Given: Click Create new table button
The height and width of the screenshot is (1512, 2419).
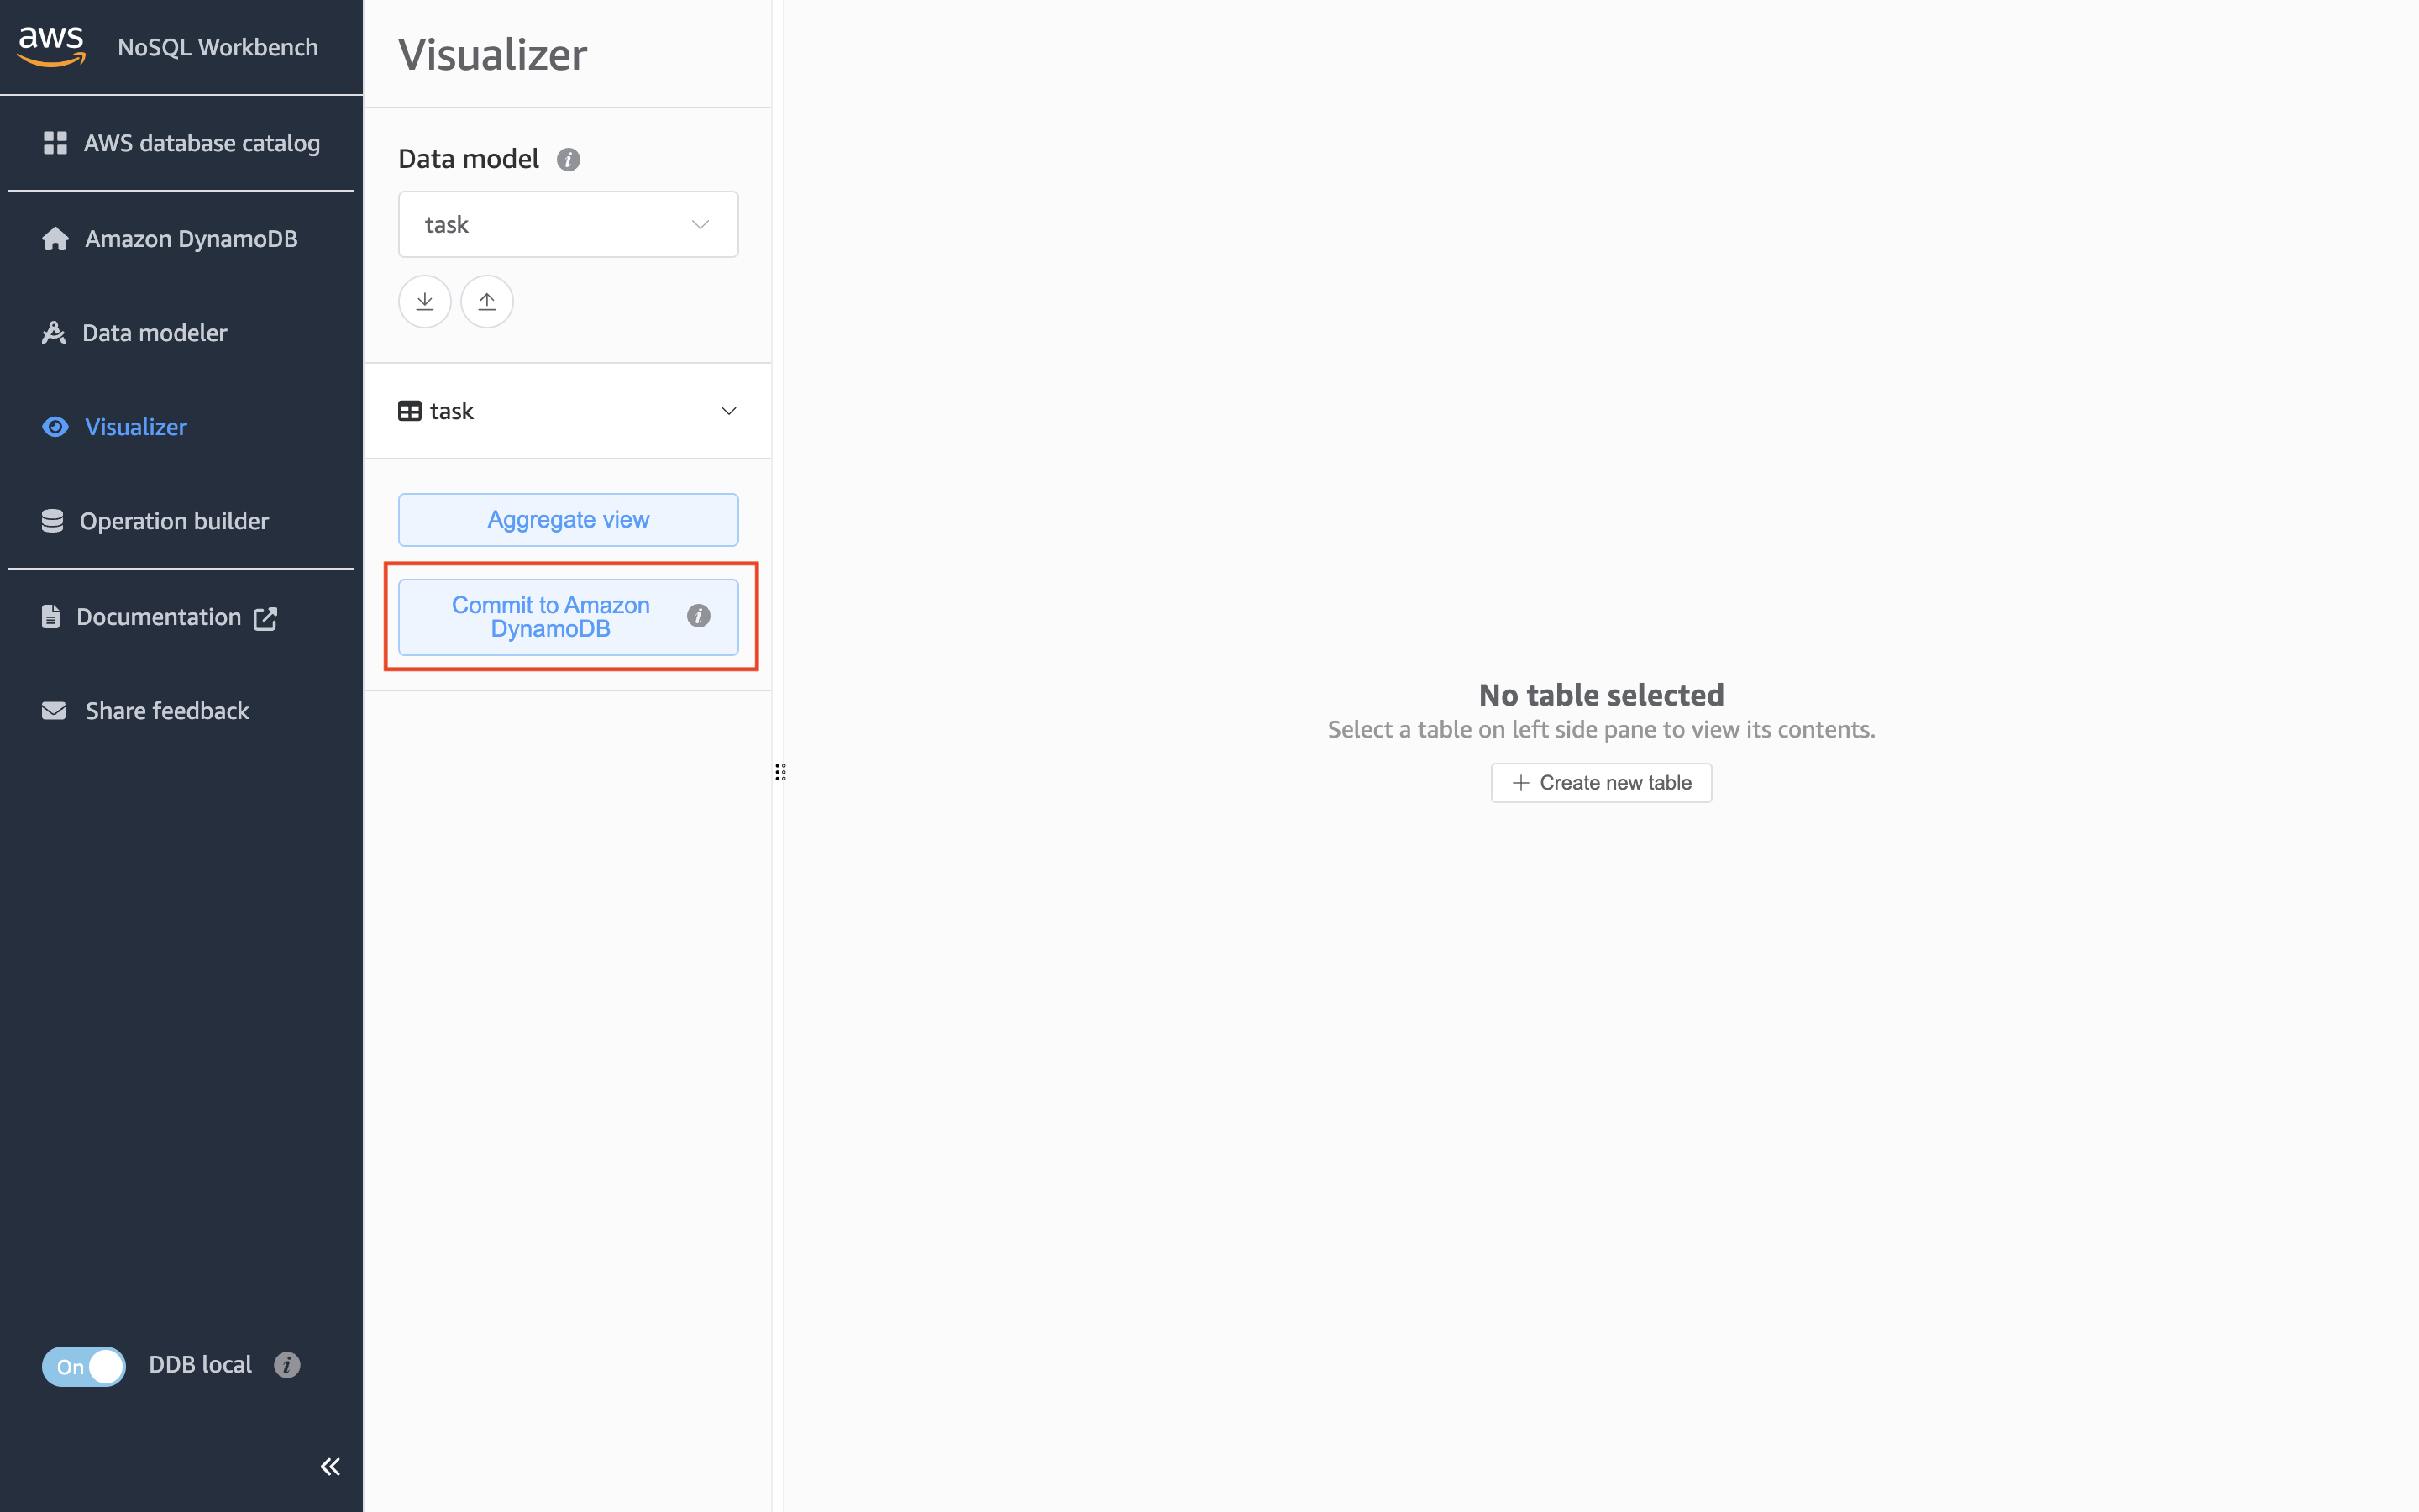Looking at the screenshot, I should (1602, 783).
